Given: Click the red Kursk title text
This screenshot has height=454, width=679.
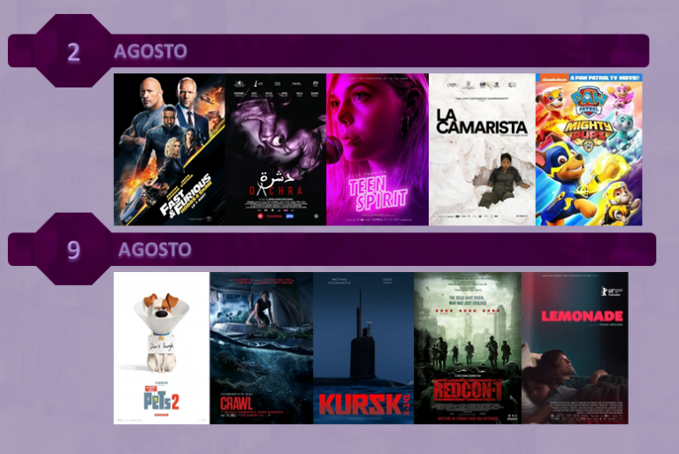Looking at the screenshot, I should click(x=360, y=405).
